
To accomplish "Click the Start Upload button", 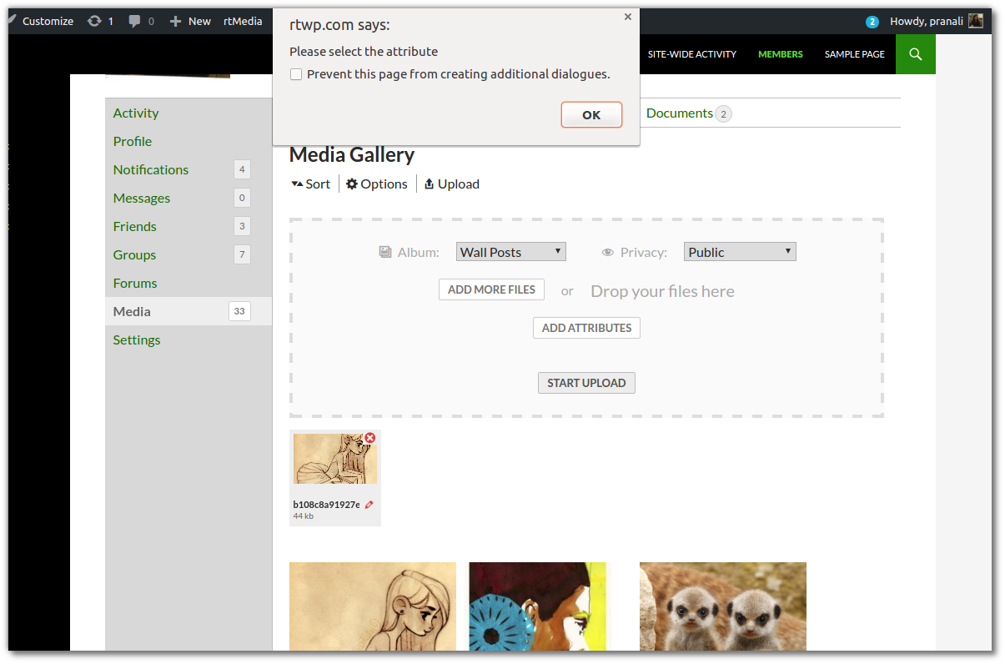I will pos(586,383).
